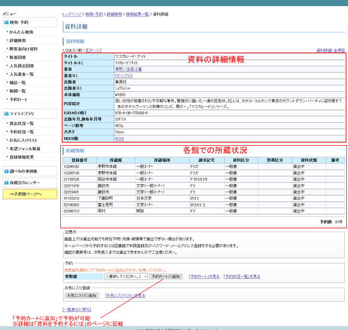Screen dimensions: 348x330
Task: Open 予約状況一覧 in the side menu
Action: click(x=22, y=132)
